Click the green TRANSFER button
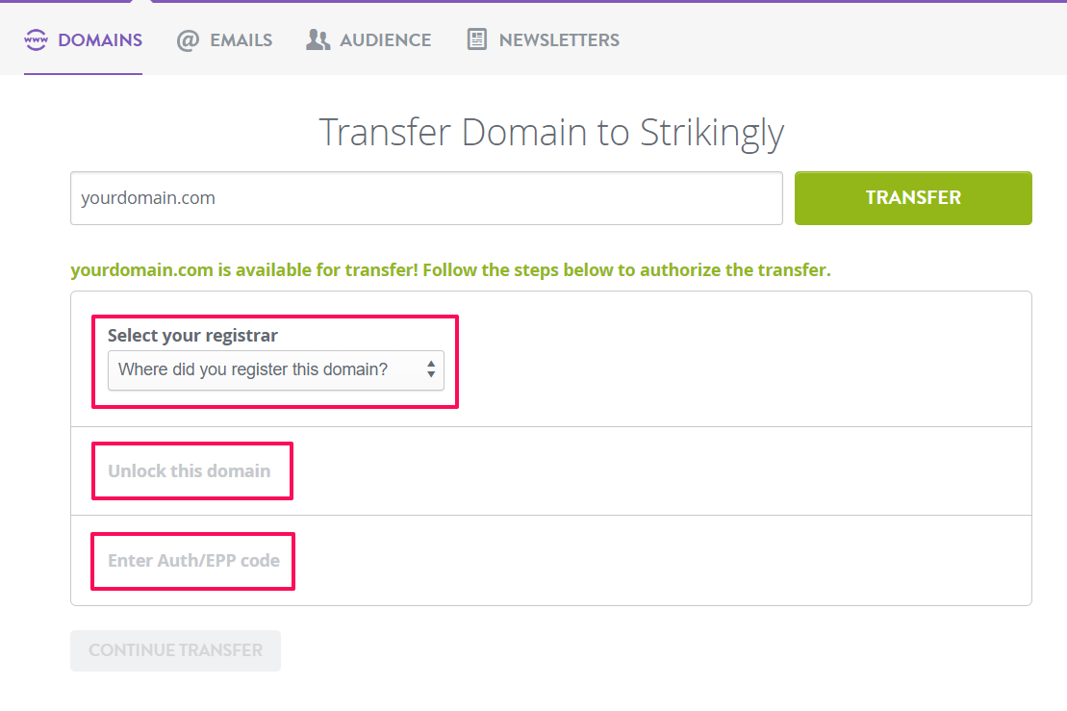 tap(913, 198)
